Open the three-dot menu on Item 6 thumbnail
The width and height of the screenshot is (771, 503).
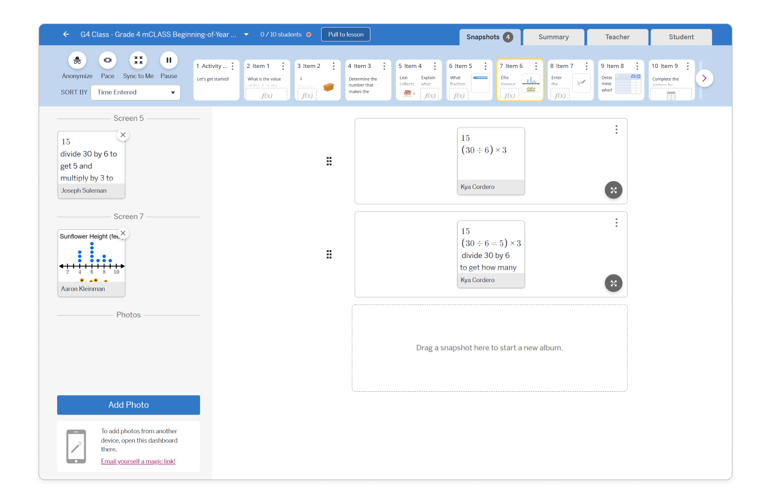point(536,66)
